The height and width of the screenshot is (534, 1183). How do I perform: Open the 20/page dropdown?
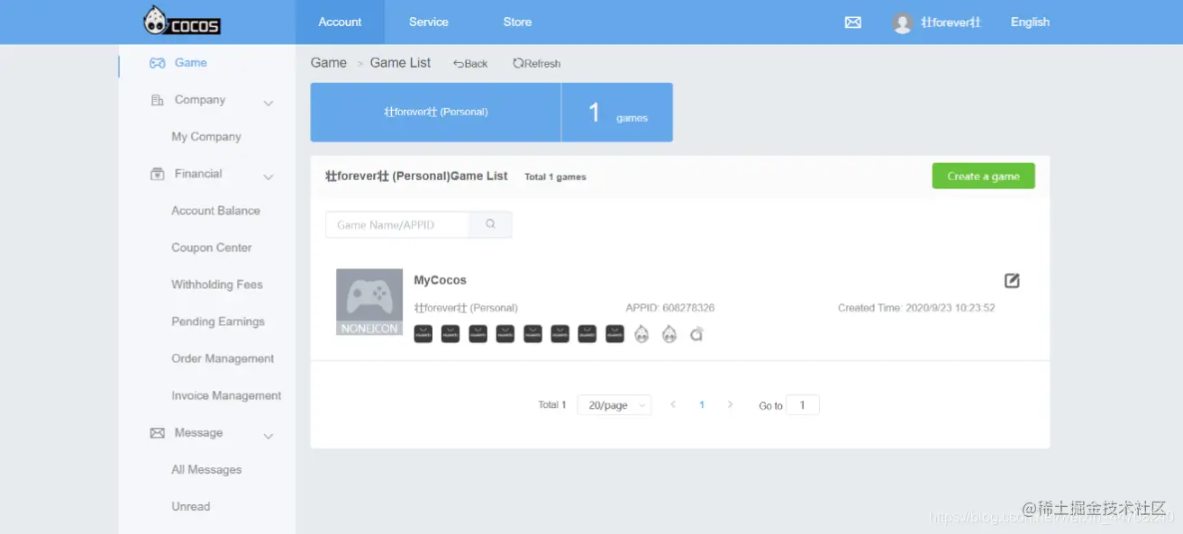(x=614, y=405)
